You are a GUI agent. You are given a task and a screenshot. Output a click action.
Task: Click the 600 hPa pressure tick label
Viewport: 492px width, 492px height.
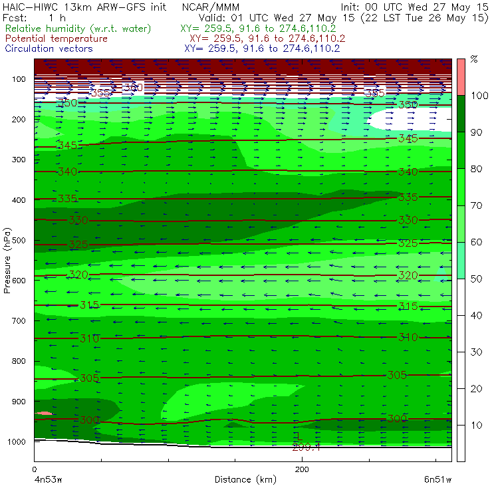click(19, 281)
